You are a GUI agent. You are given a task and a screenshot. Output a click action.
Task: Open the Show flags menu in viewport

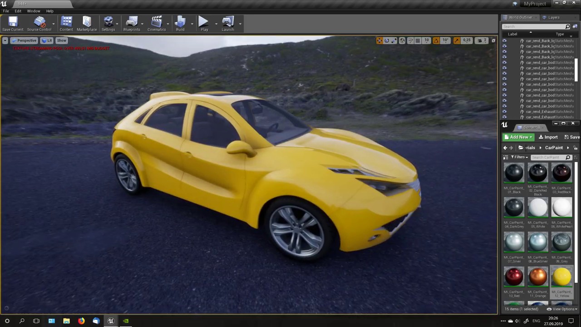61,40
